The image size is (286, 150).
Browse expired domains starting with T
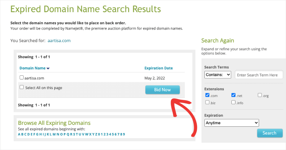77,134
